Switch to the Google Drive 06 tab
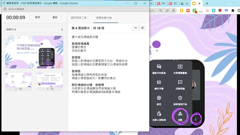The width and height of the screenshot is (240, 135). 185,3
